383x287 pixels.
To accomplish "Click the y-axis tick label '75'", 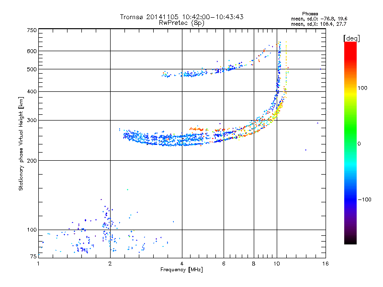I will [34, 256].
